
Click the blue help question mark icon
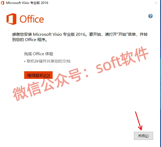[x=150, y=16]
